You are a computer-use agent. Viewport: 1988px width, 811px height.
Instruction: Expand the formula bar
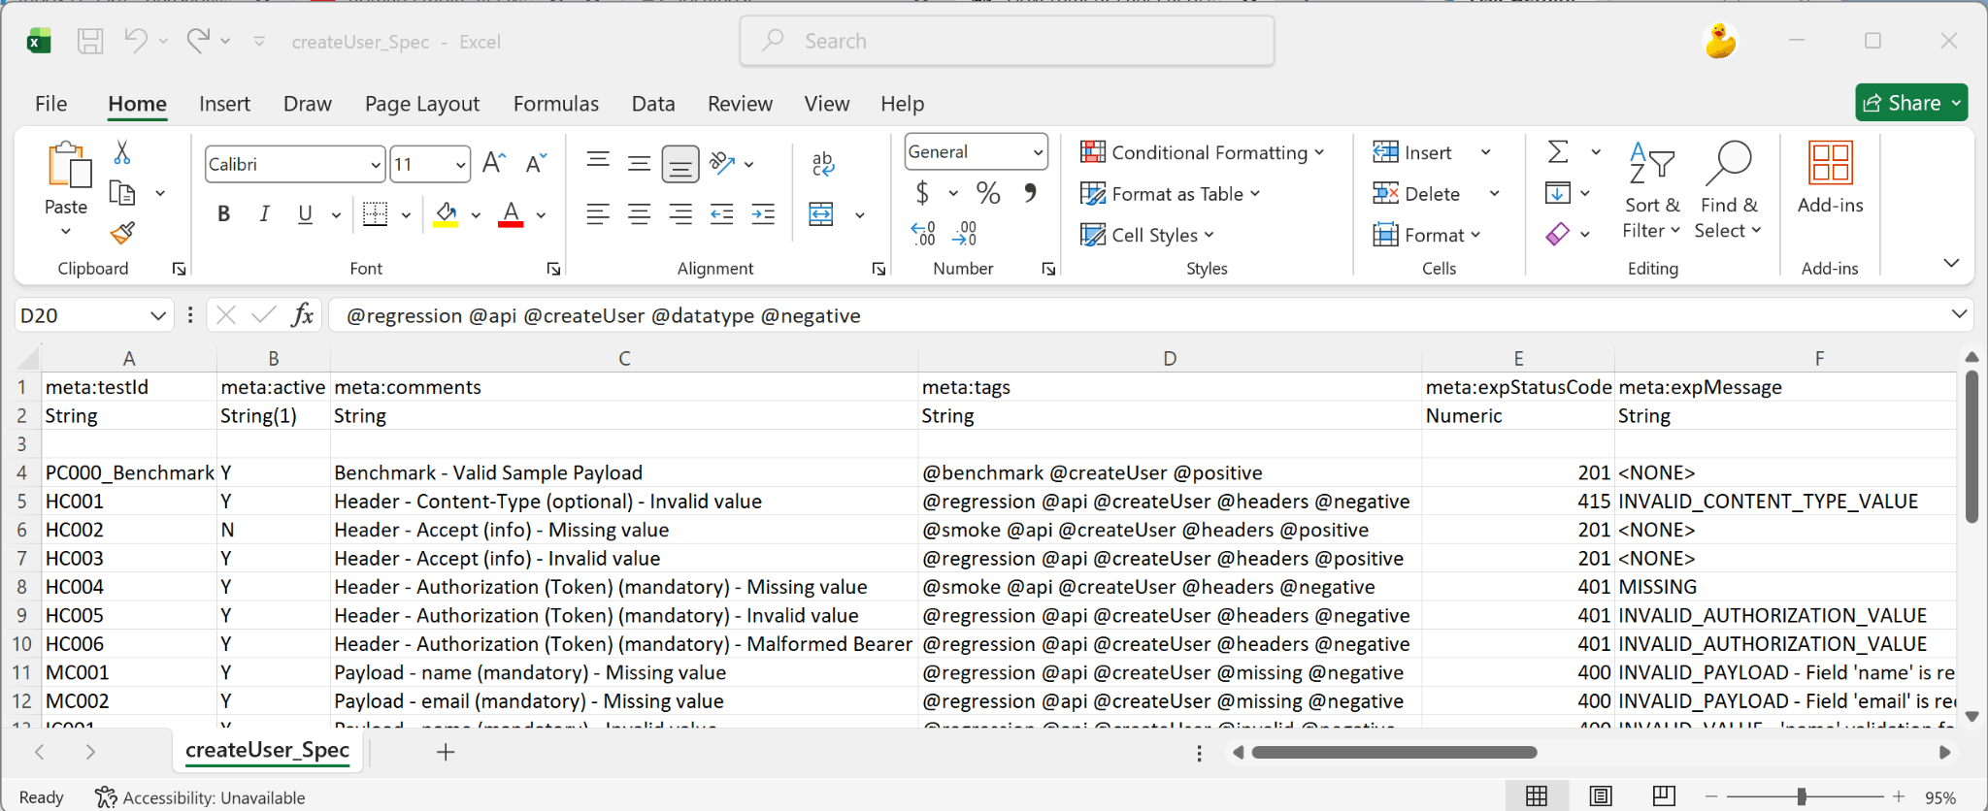(1959, 314)
